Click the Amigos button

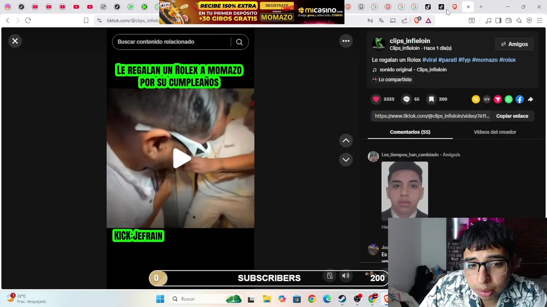tap(514, 44)
